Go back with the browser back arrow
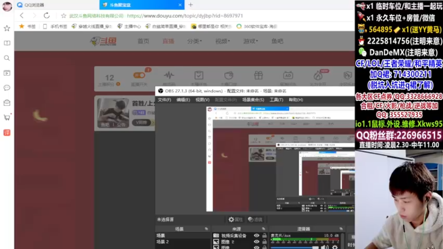 (22, 15)
